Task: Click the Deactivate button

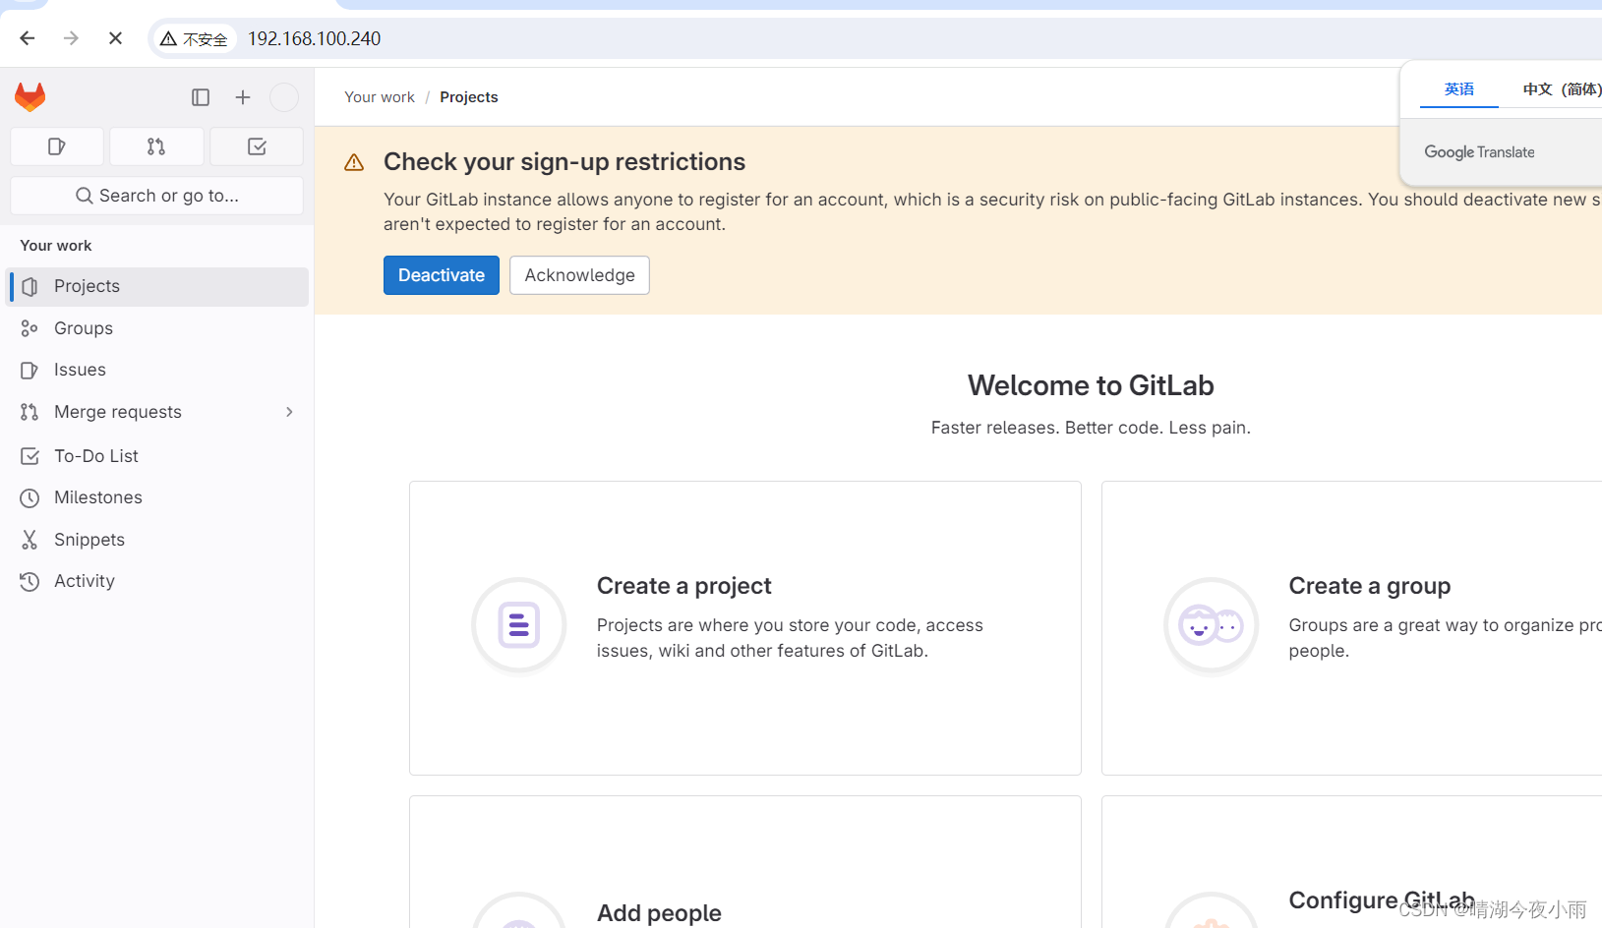Action: pos(442,275)
